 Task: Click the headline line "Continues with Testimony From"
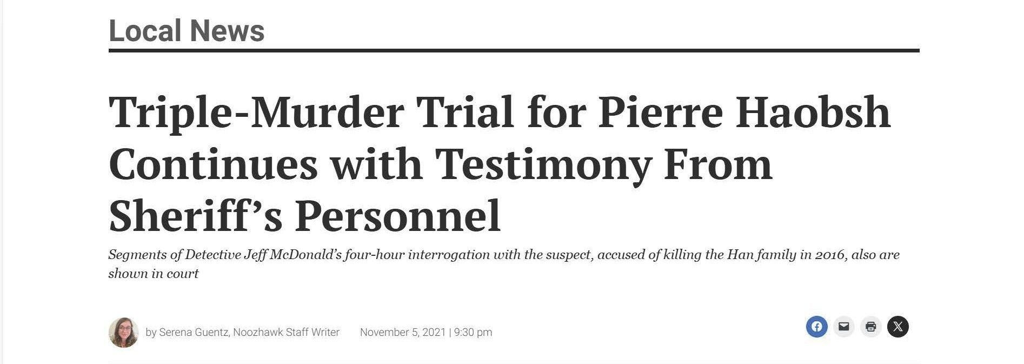(440, 164)
